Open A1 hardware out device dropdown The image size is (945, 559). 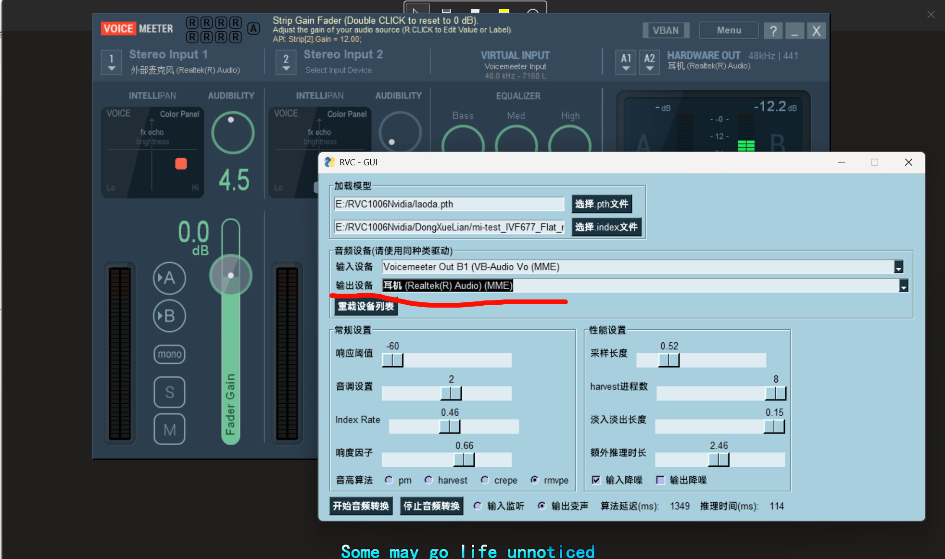(x=626, y=62)
